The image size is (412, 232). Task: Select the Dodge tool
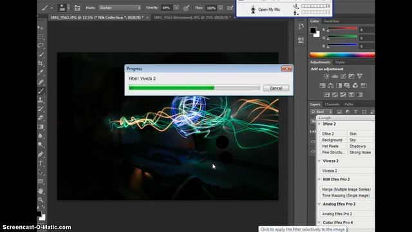coord(41,144)
